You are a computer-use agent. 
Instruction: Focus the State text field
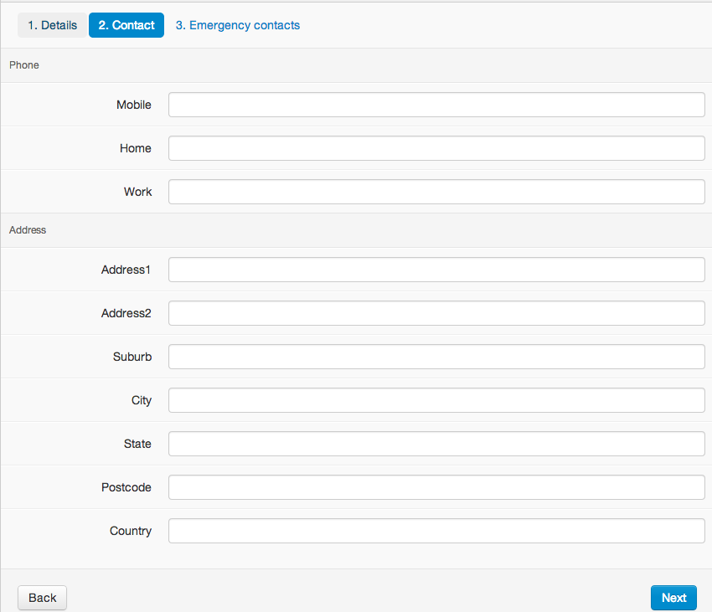tap(436, 444)
